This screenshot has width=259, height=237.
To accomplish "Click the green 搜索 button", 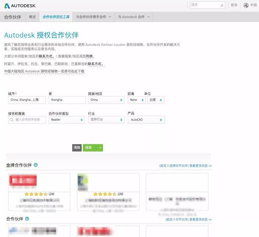I will (x=93, y=148).
